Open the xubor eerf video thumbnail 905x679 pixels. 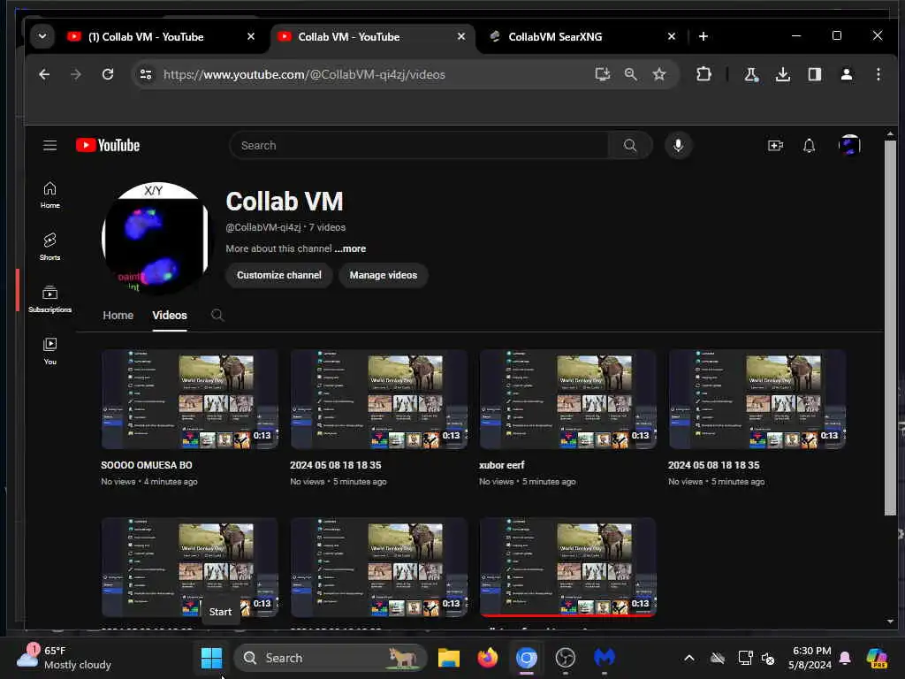coord(567,399)
